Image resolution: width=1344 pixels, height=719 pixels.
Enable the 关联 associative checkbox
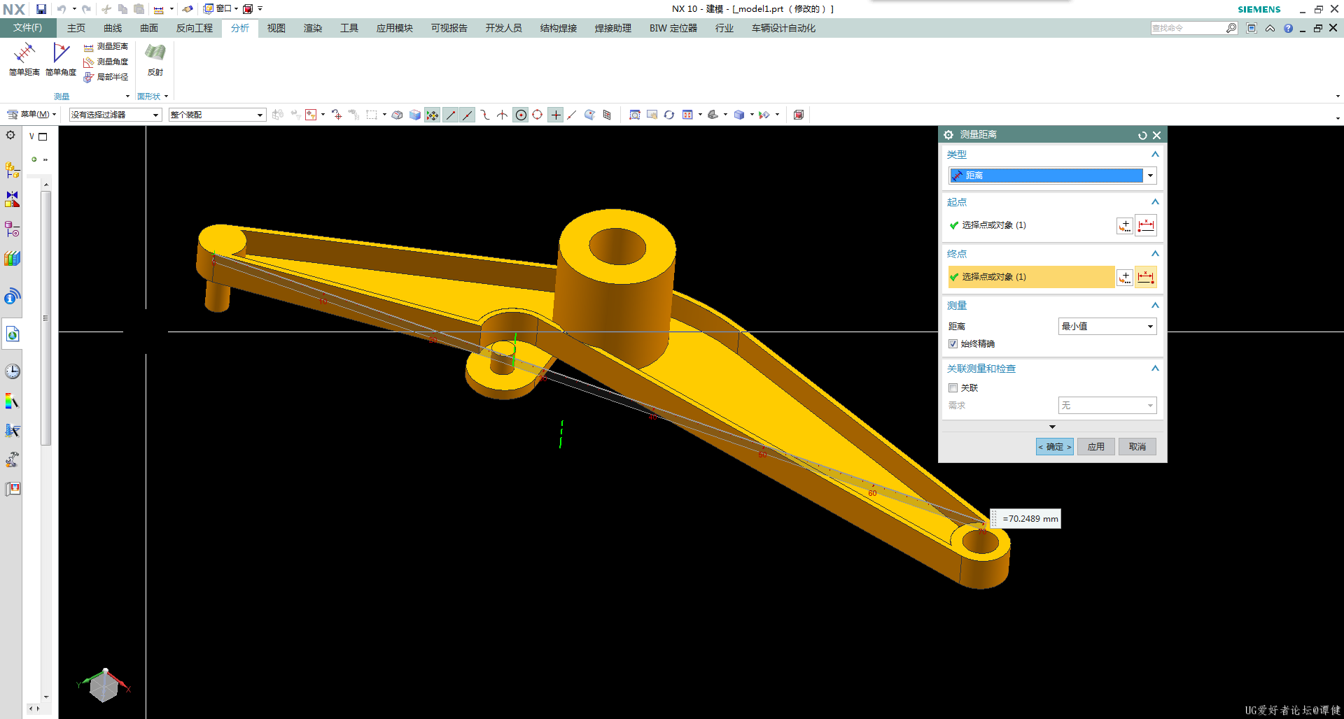click(x=953, y=388)
